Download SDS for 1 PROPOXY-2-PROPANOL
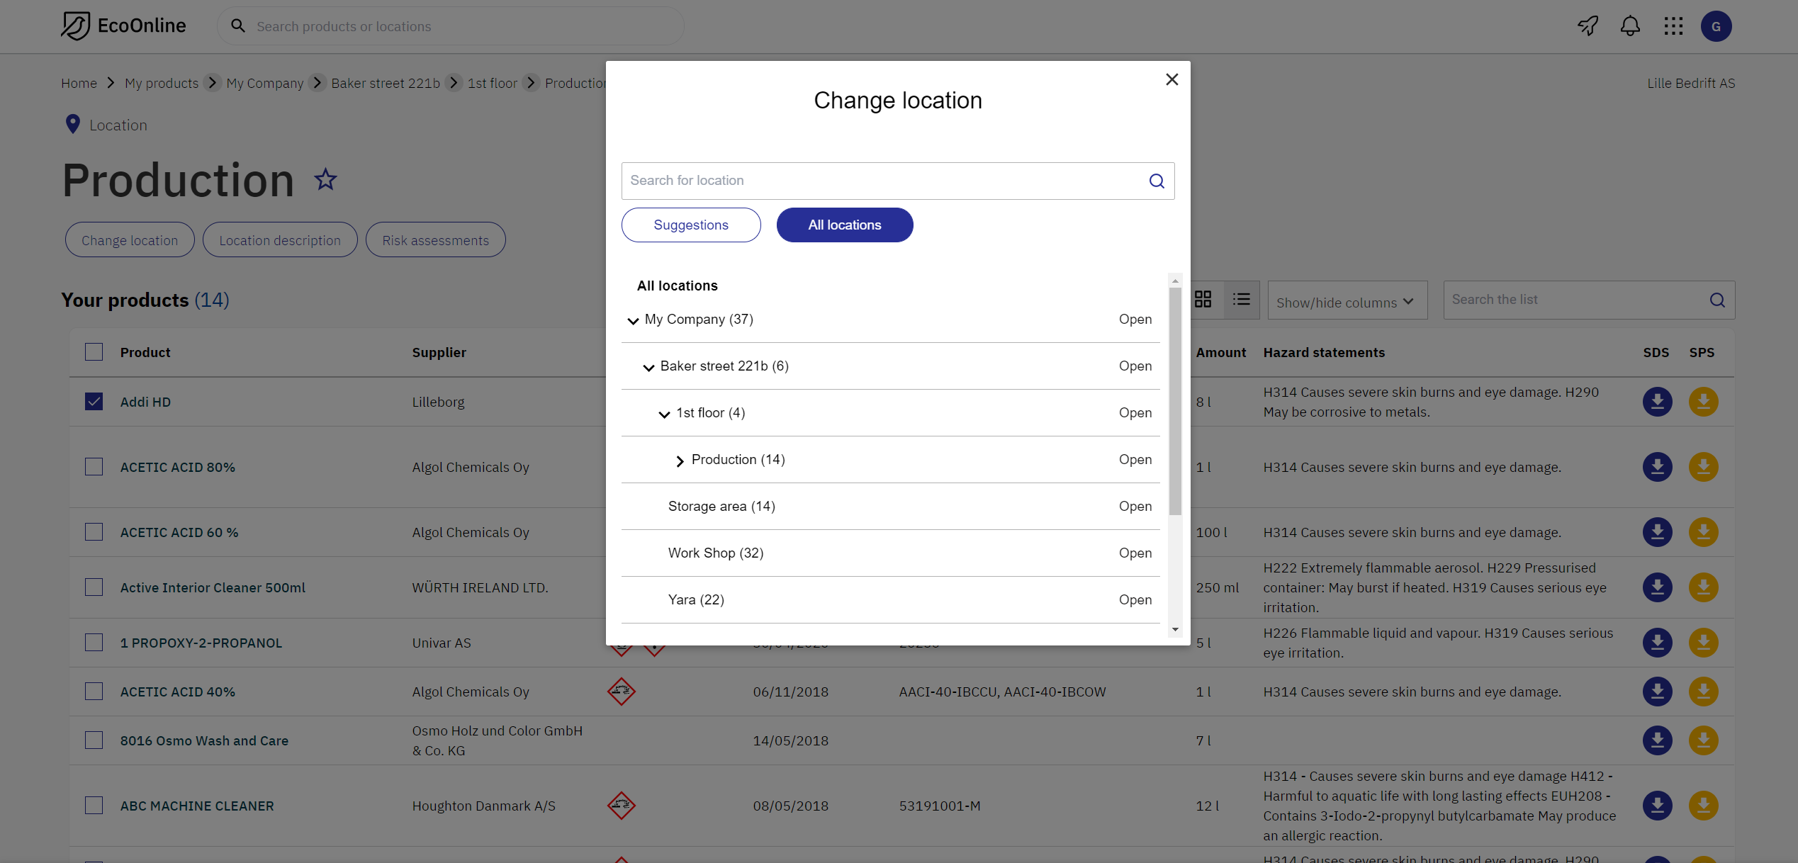Screen dimensions: 1798x863 click(1657, 643)
